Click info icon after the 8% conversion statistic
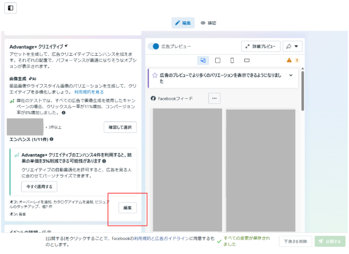 pos(63,113)
